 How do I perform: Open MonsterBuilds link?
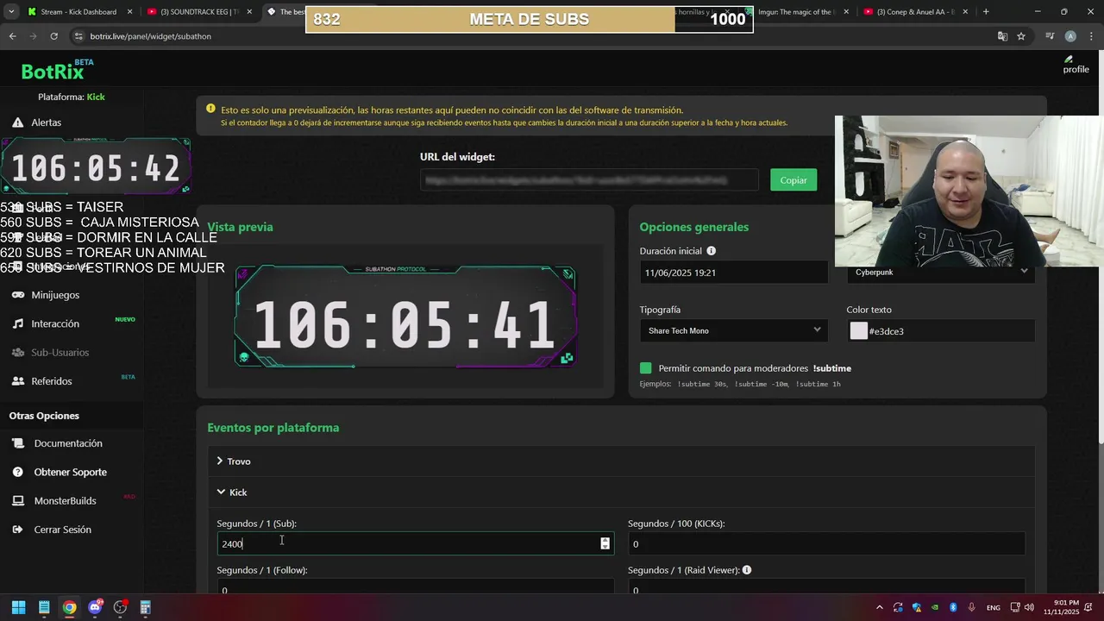(65, 500)
